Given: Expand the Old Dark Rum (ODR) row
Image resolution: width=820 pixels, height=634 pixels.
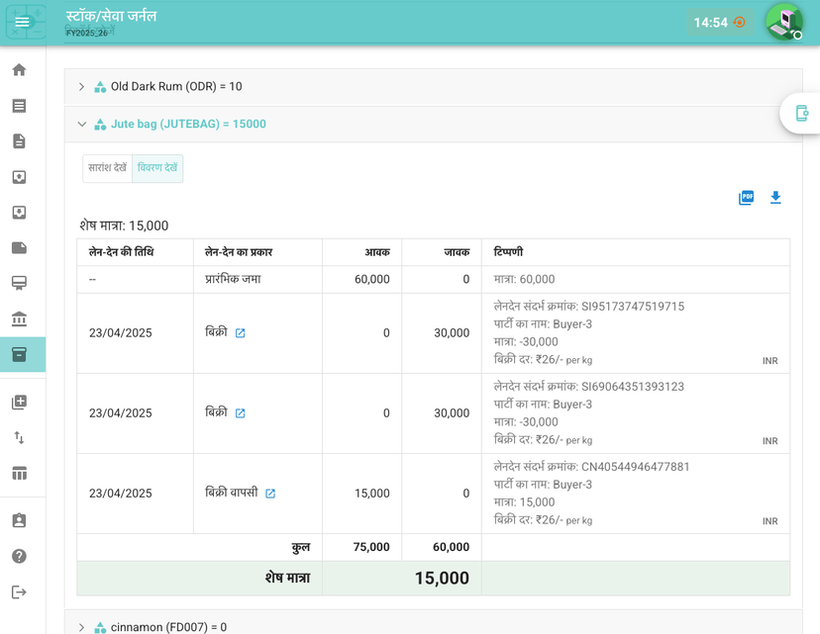Looking at the screenshot, I should click(x=82, y=86).
